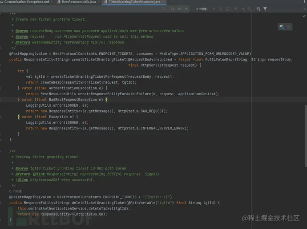Screen dimensions: 307x229
Task: Click applicationContext argument
Action: [197, 94]
